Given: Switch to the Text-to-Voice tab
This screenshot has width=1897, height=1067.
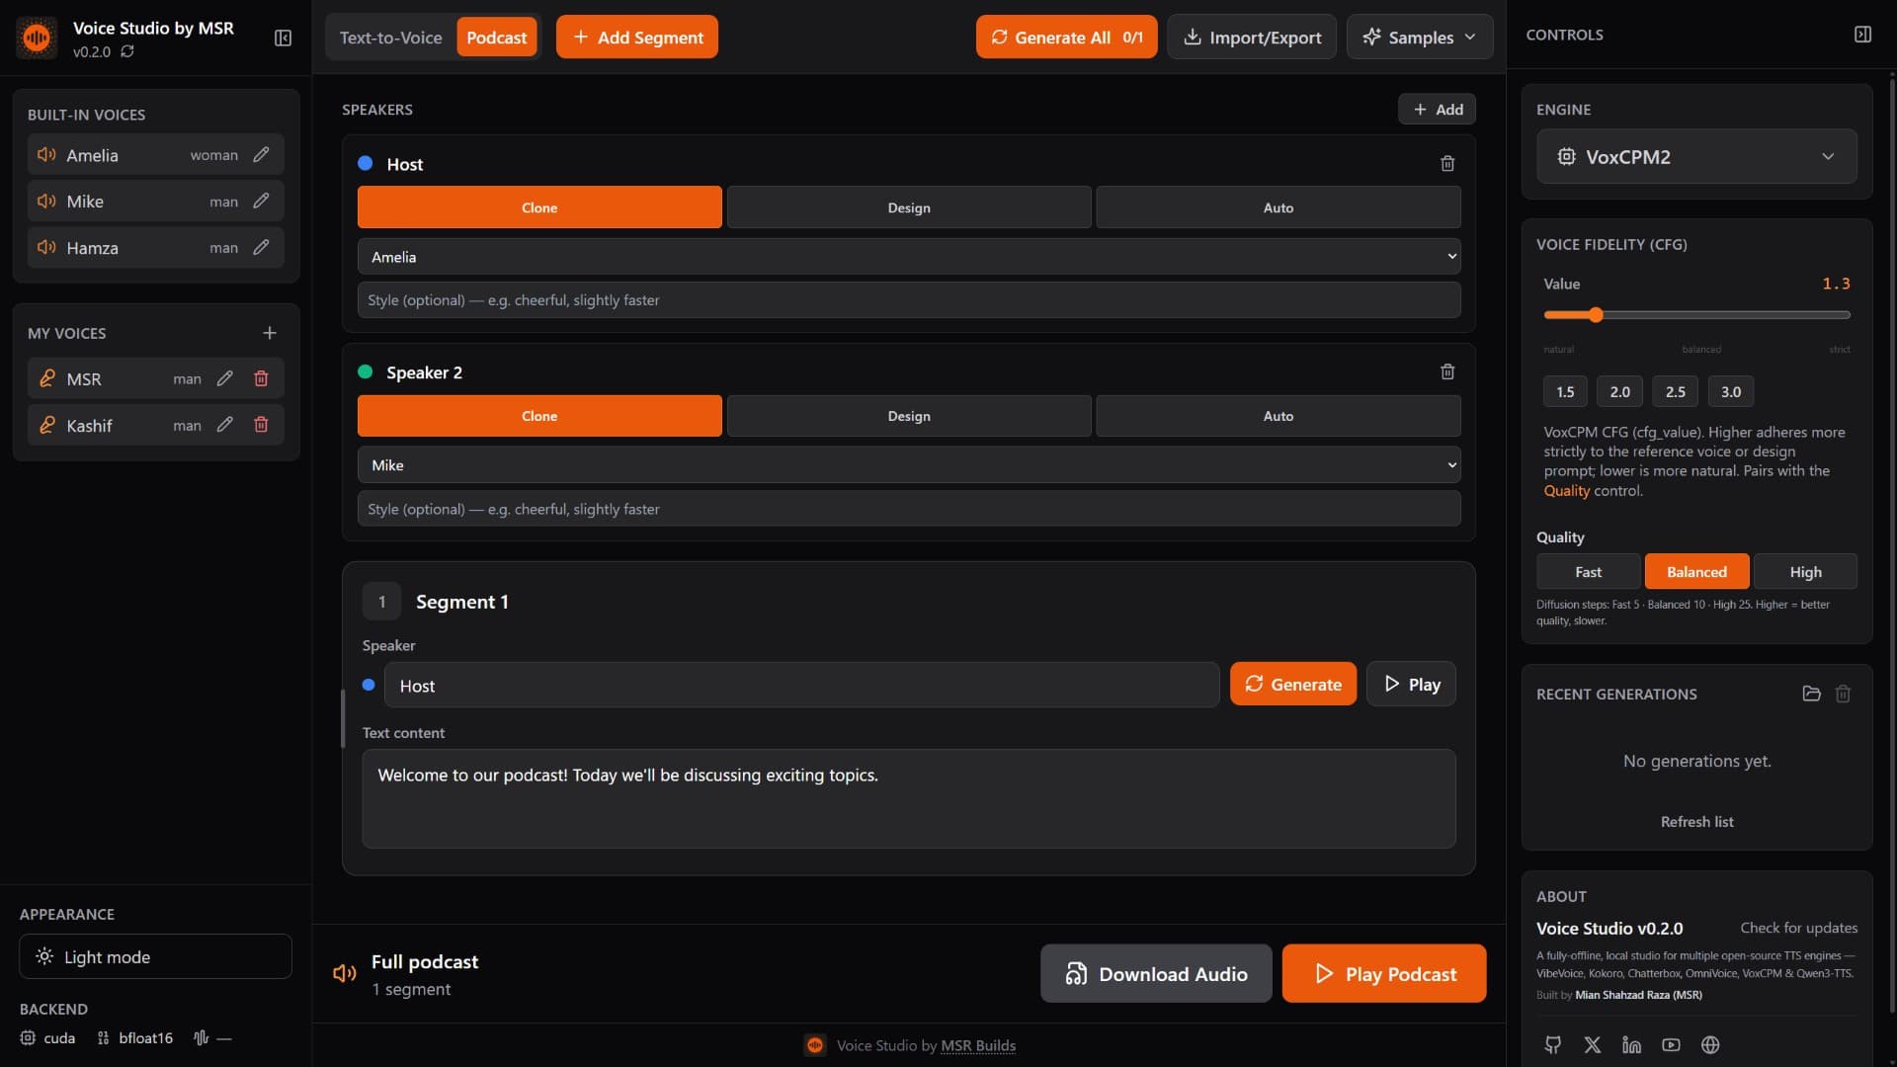Looking at the screenshot, I should [391, 38].
